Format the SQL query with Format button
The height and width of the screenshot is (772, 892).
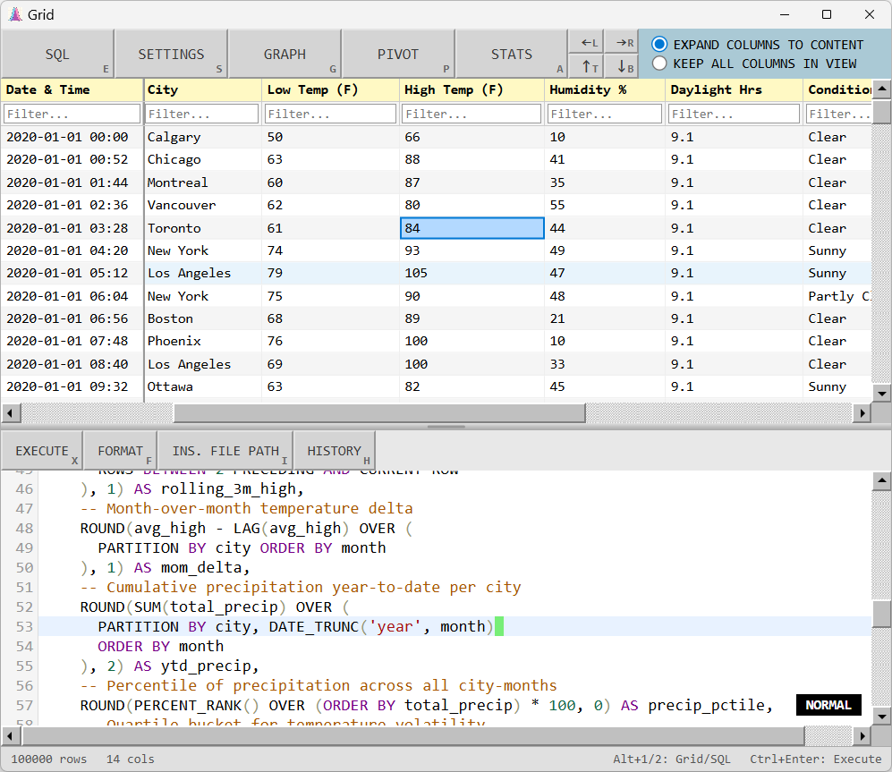point(120,451)
